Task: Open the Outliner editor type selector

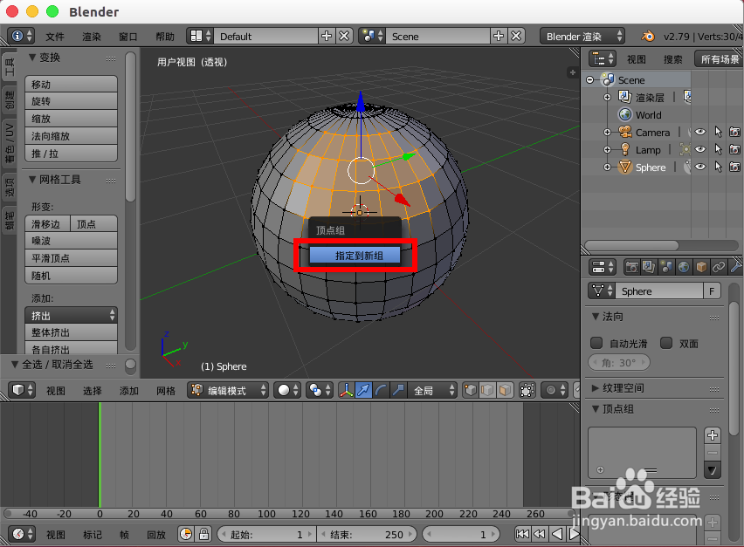Action: point(603,58)
